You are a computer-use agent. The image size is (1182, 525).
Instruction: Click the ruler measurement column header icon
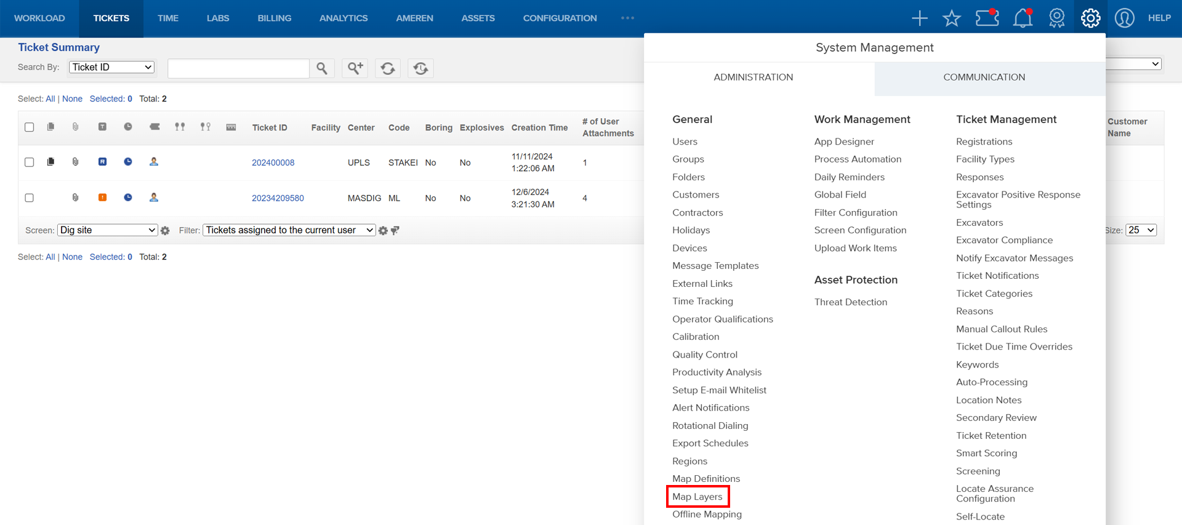(x=231, y=127)
